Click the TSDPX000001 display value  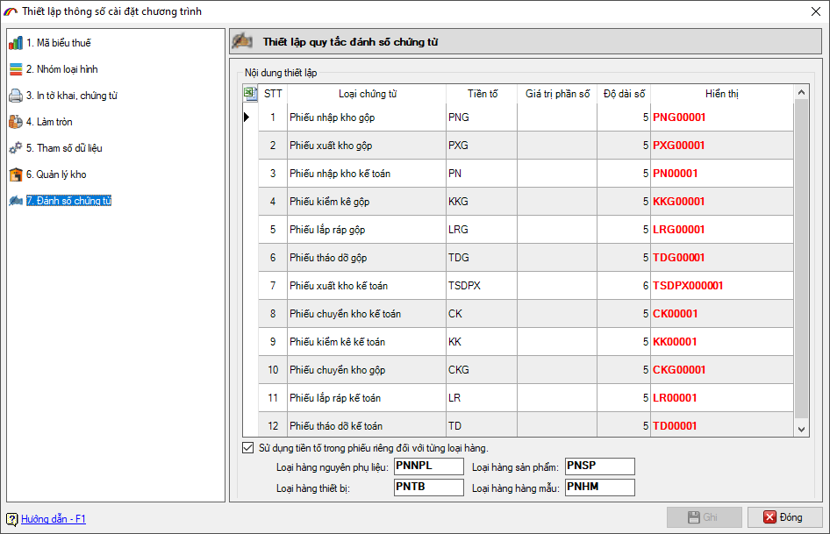(x=688, y=286)
